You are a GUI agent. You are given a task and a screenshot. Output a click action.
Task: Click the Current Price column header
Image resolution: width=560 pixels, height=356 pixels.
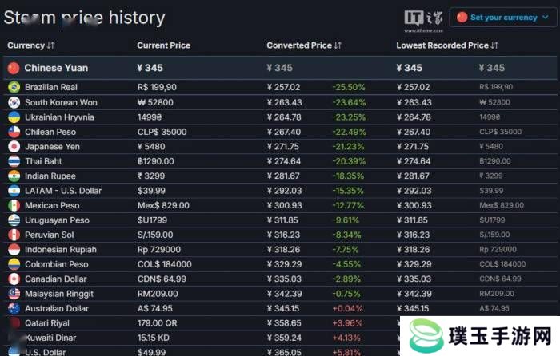coord(163,45)
